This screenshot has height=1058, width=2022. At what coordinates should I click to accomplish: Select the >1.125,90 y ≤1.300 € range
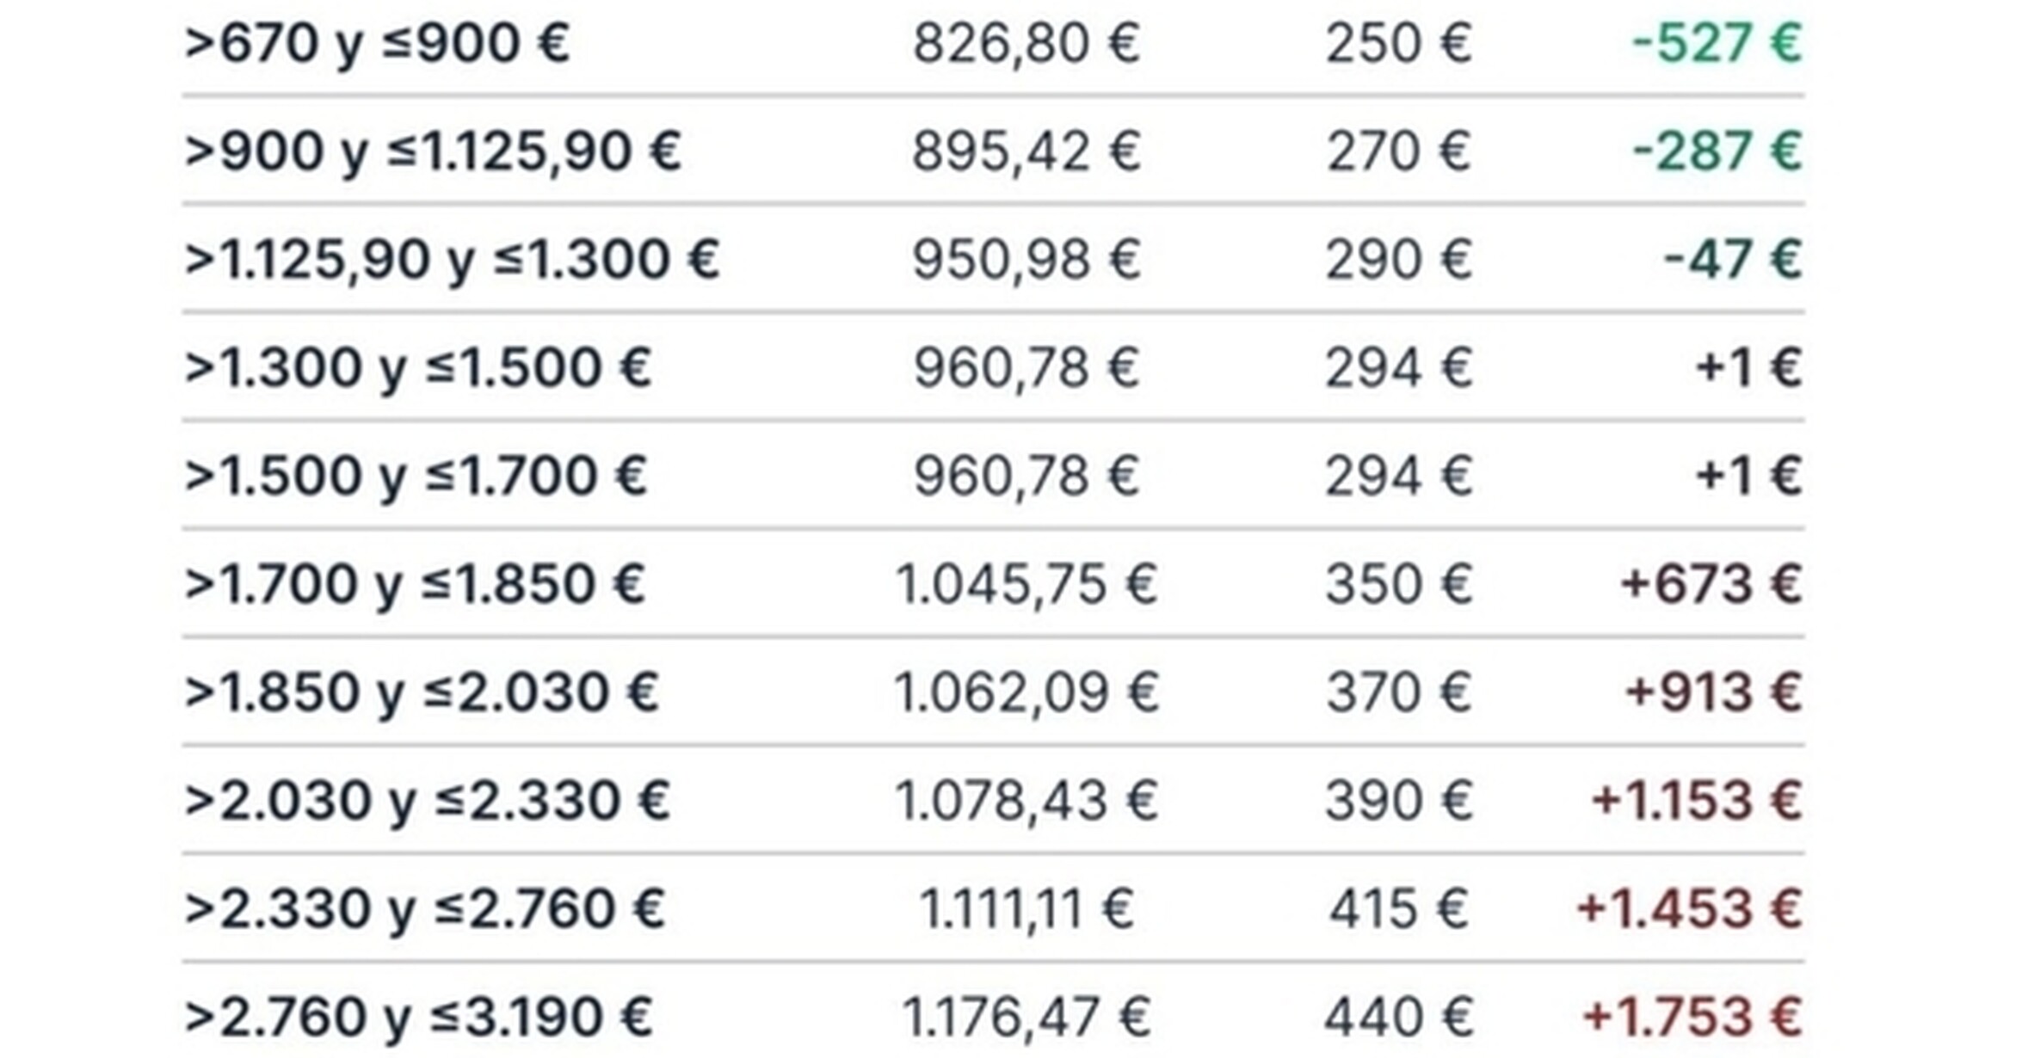(x=452, y=260)
